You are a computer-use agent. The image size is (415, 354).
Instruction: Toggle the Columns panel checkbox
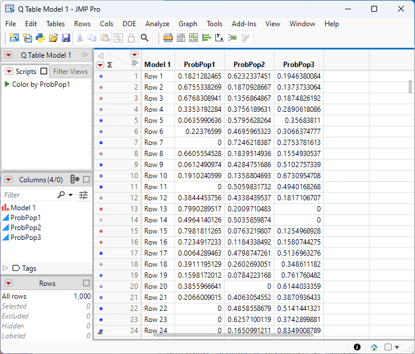click(x=86, y=180)
